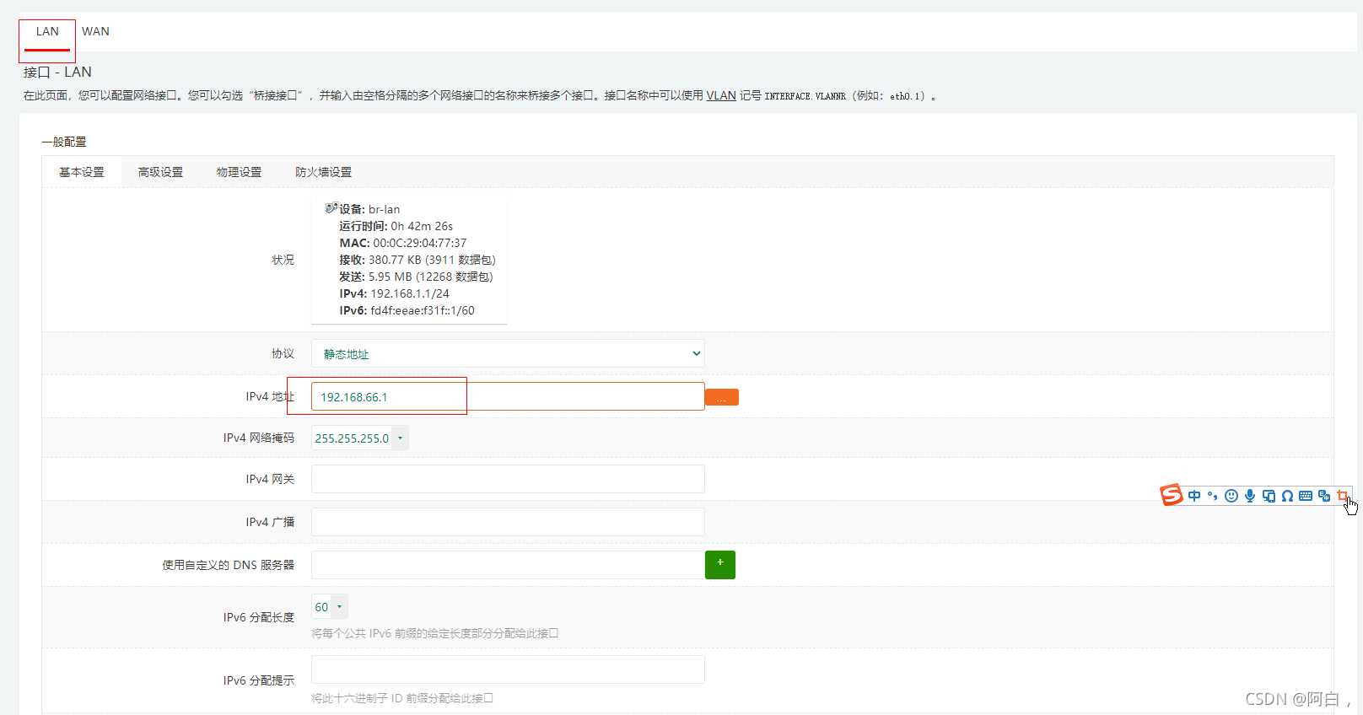Viewport: 1363px width, 715px height.
Task: Show the Sogou soft keyboard
Action: 1306,496
